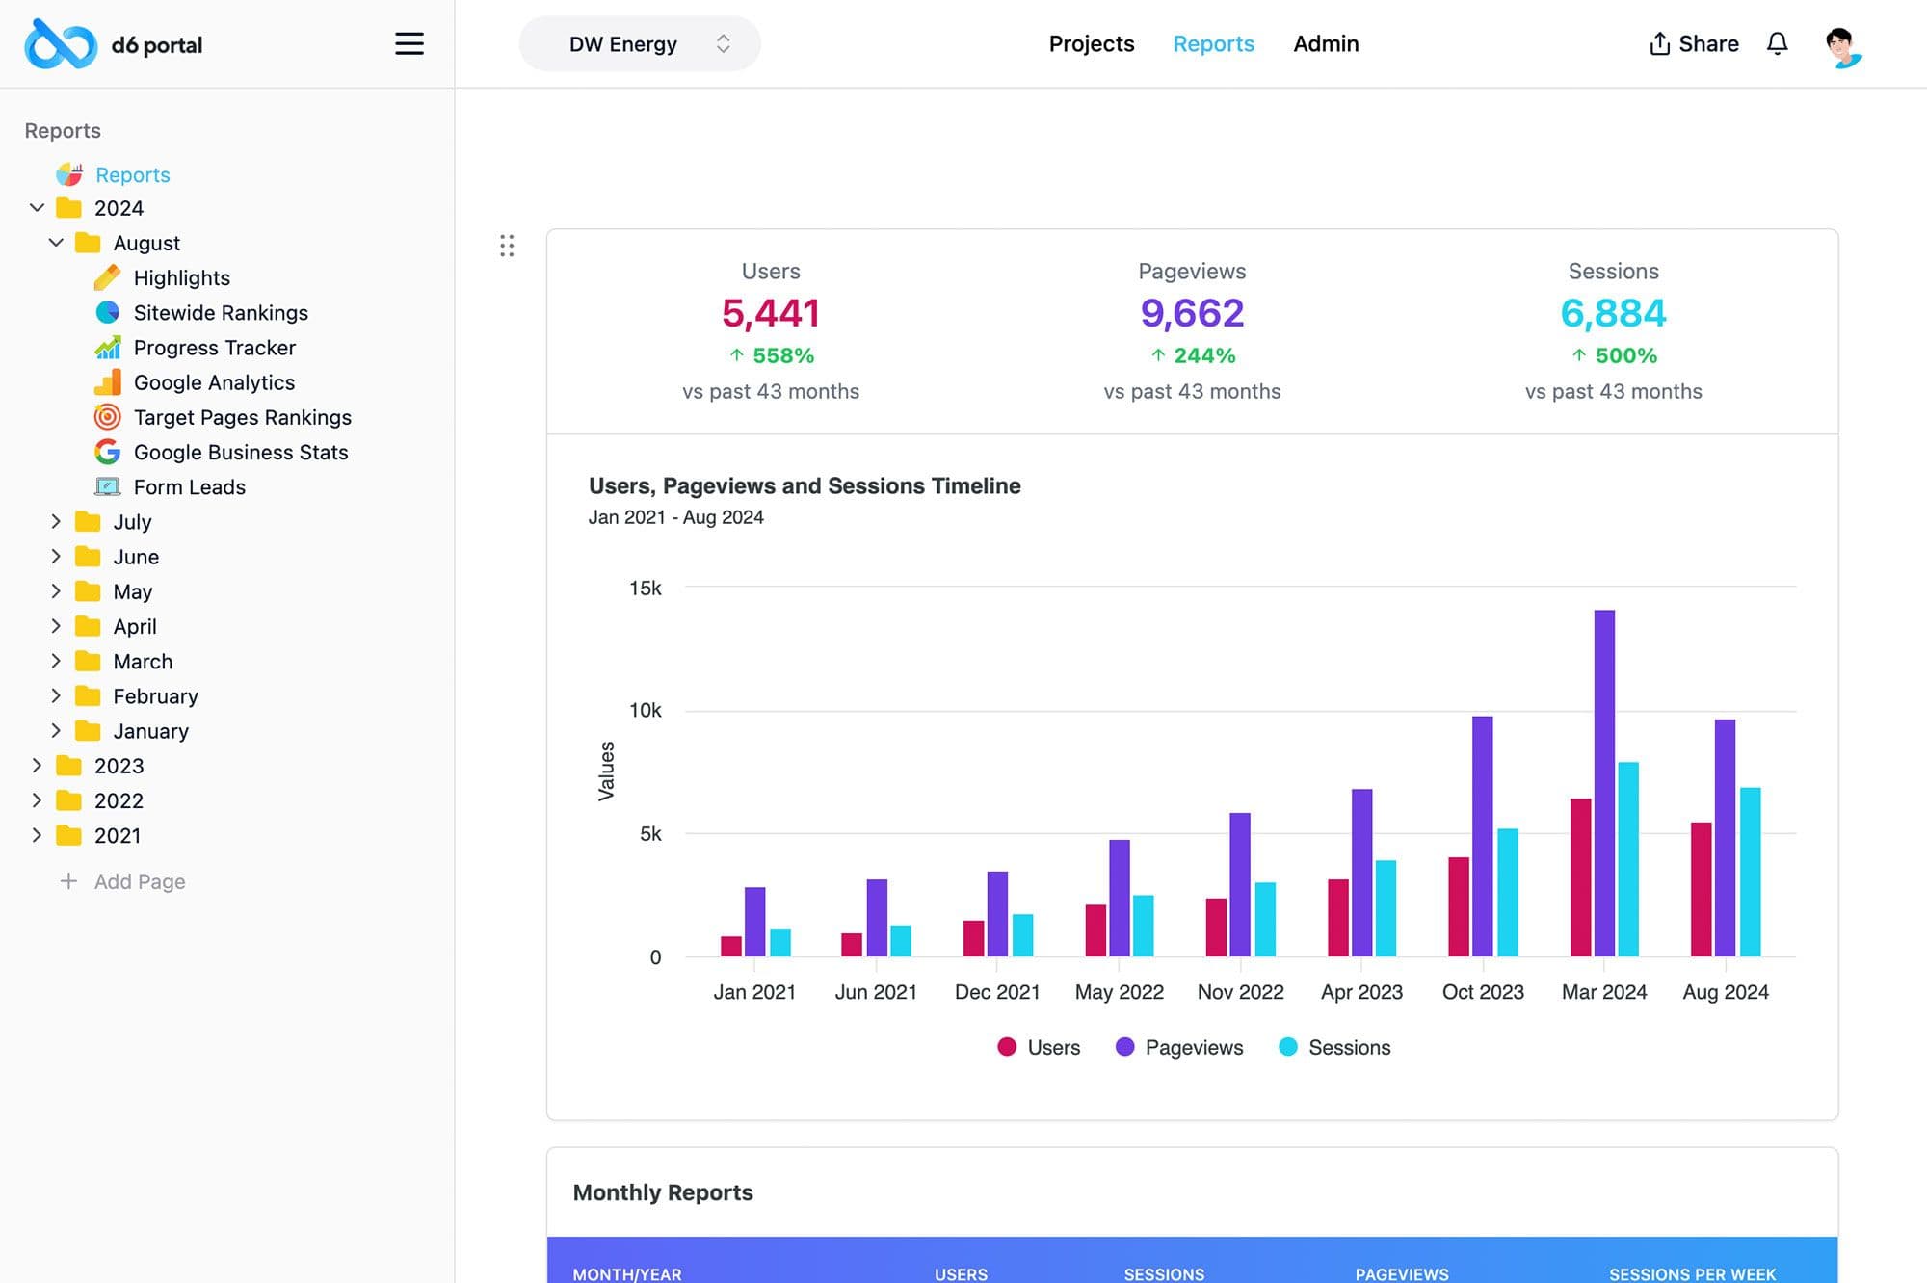Screen dimensions: 1927x1283
Task: Click the Share button
Action: pyautogui.click(x=1694, y=43)
